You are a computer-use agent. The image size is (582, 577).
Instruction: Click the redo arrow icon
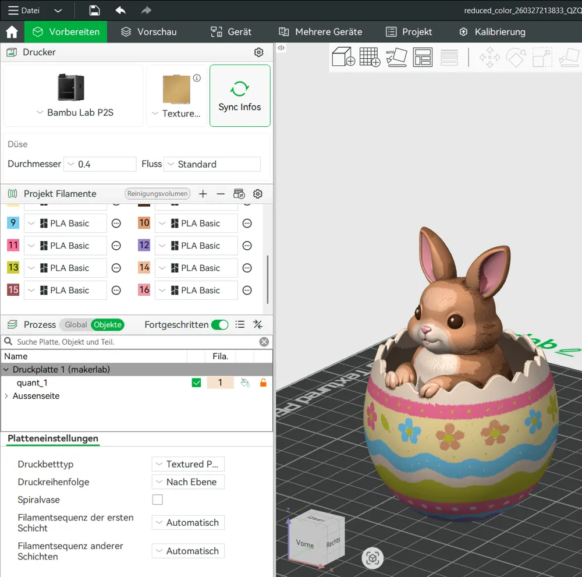(x=146, y=10)
